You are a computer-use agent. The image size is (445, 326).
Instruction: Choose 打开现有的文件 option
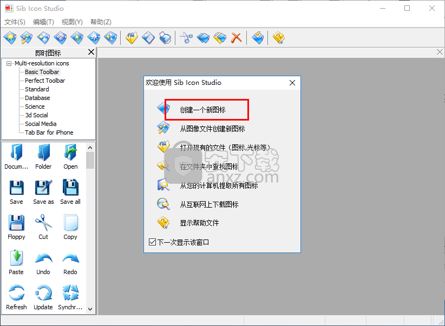(225, 148)
